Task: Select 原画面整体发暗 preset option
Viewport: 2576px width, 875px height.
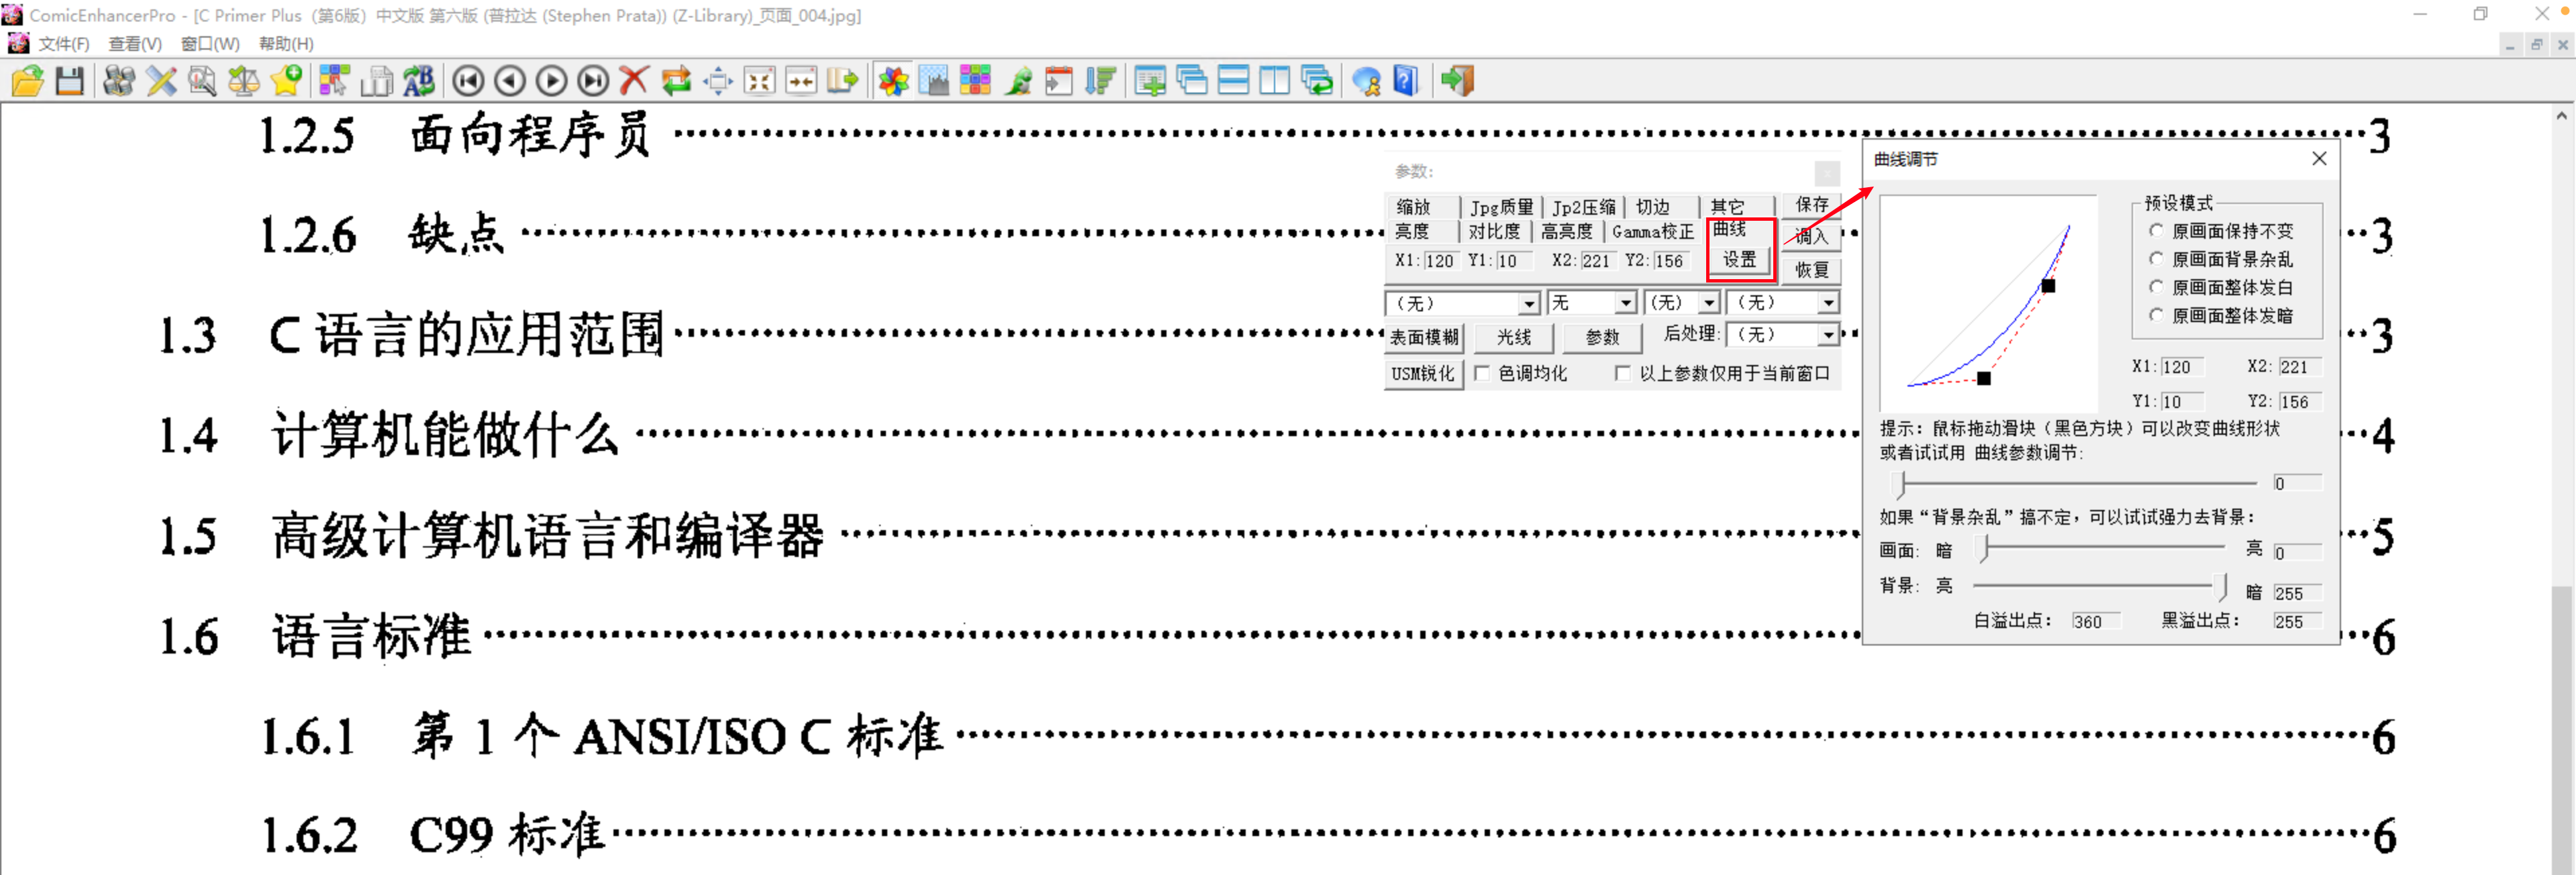Action: click(2157, 315)
